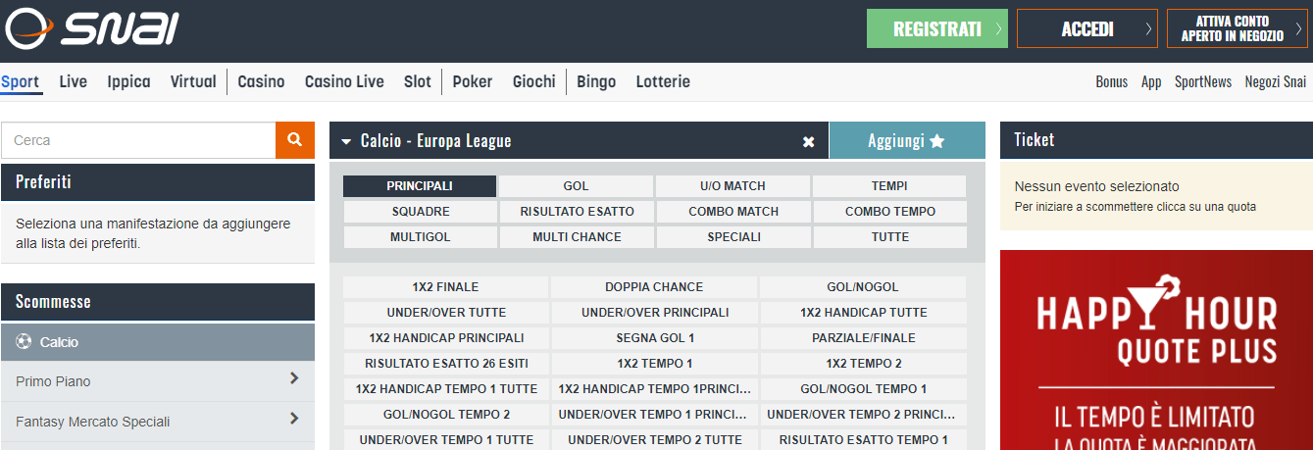Switch to the Casino Live section
The height and width of the screenshot is (450, 1313).
[344, 82]
